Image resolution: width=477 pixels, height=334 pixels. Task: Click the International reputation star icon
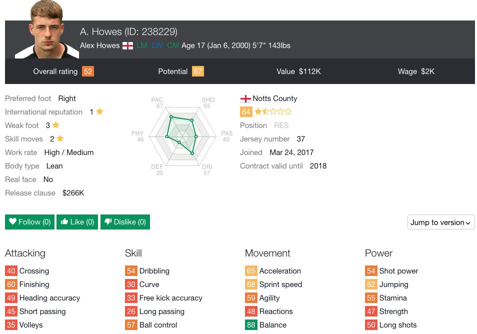coord(99,111)
